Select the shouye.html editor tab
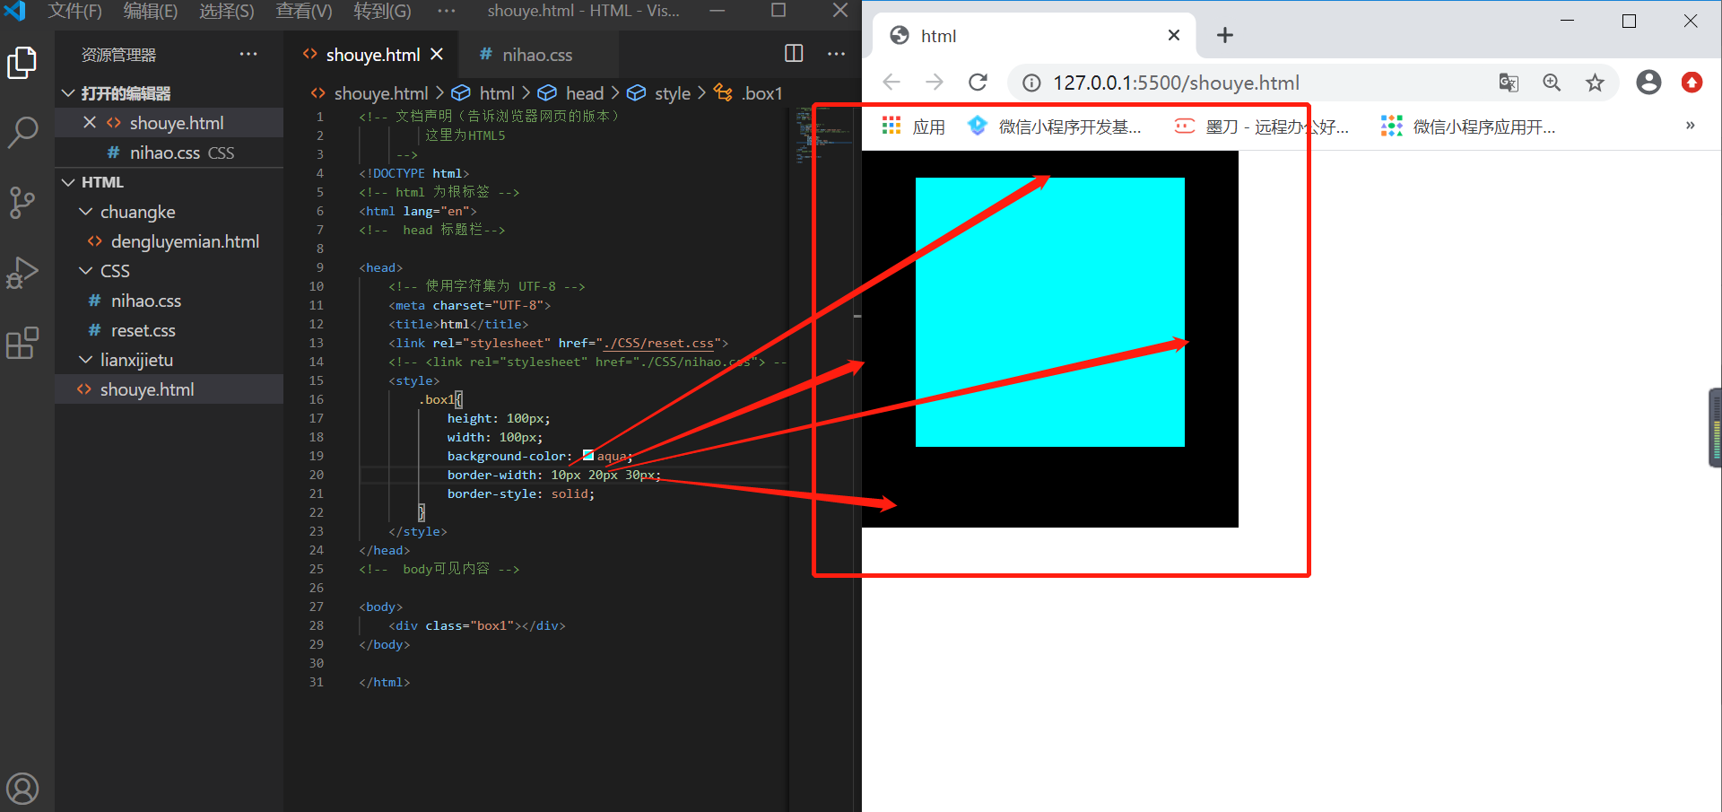The image size is (1722, 812). (x=370, y=54)
